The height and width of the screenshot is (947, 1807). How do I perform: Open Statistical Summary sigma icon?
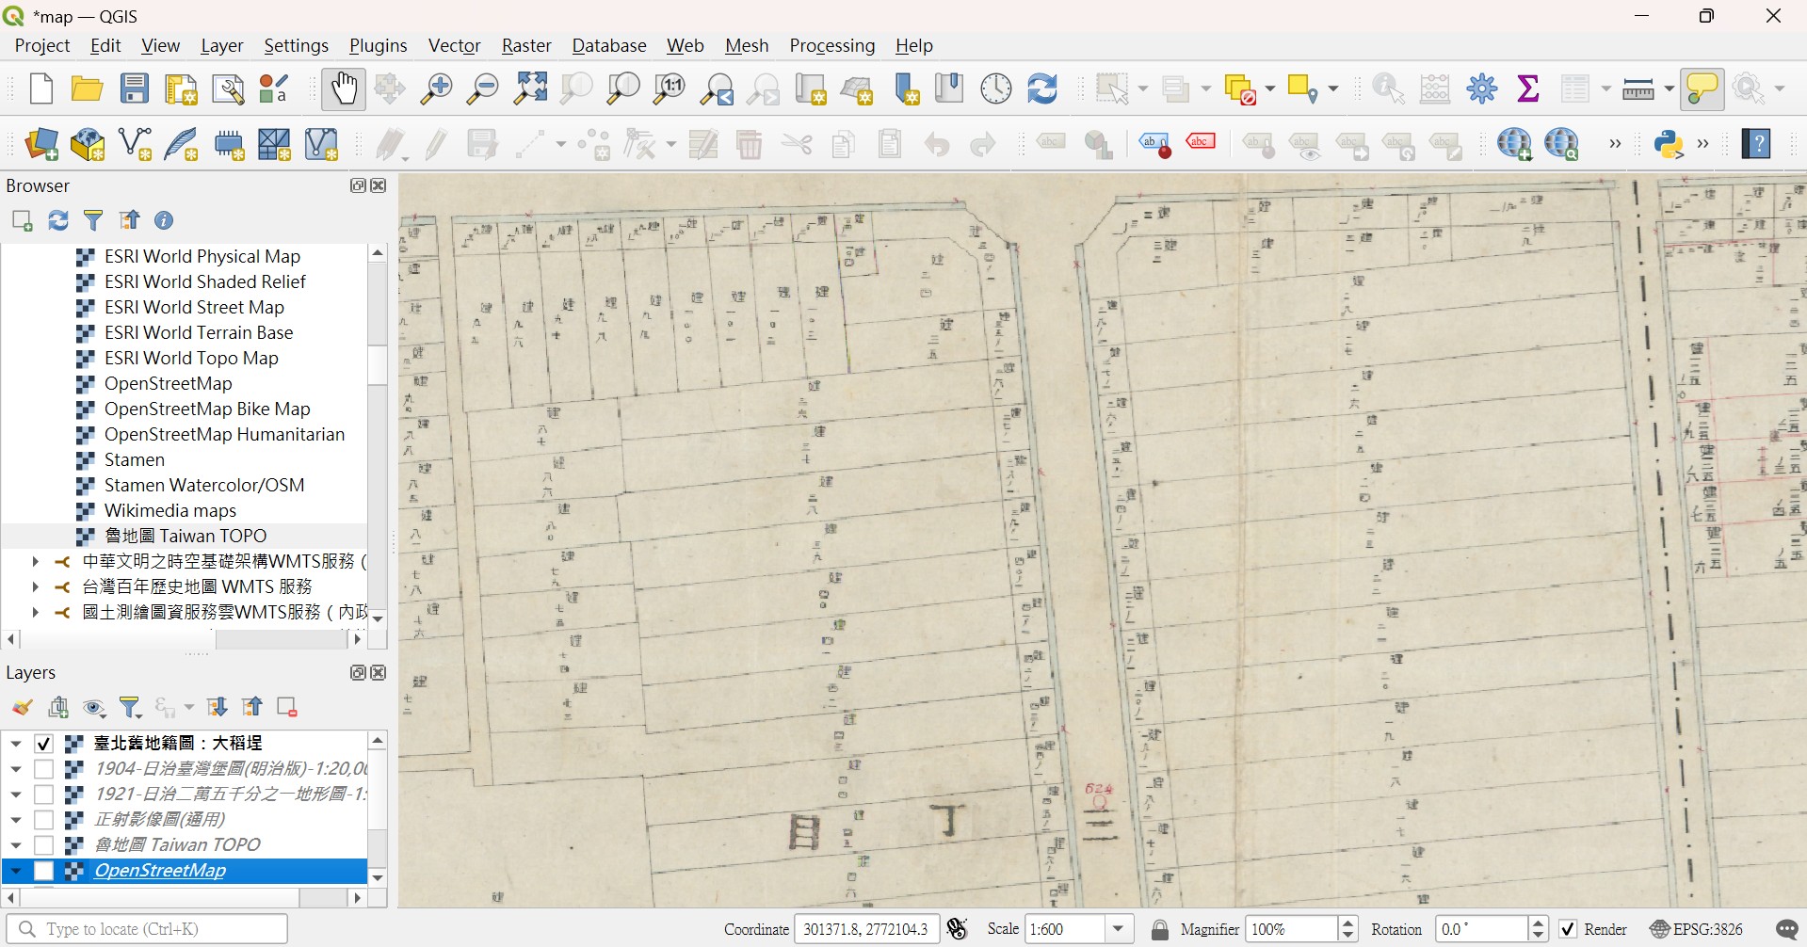[1528, 88]
